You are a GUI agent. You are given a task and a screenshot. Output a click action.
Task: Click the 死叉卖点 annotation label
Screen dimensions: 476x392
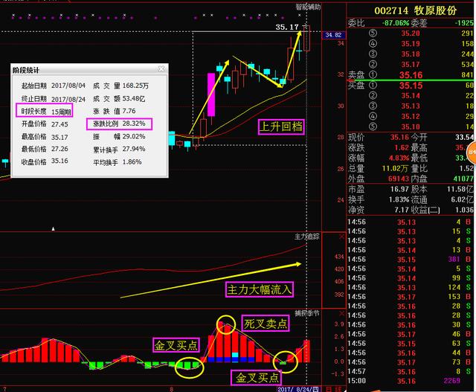coord(266,324)
